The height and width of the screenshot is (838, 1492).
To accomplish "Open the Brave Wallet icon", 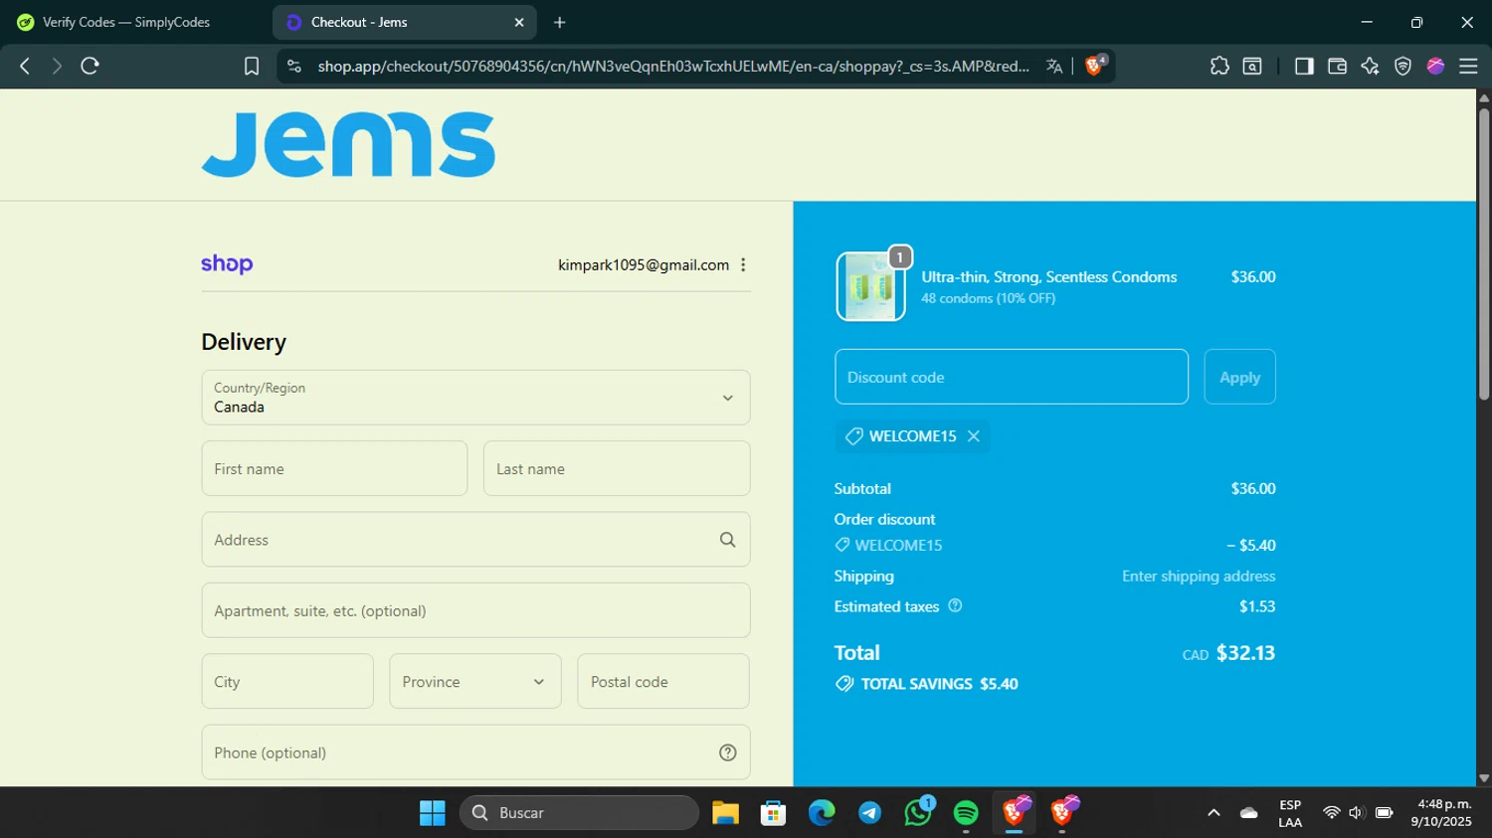I will [x=1337, y=66].
